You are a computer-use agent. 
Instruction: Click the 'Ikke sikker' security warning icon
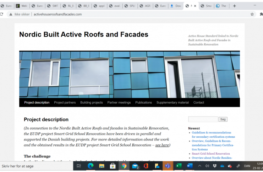click(x=11, y=15)
